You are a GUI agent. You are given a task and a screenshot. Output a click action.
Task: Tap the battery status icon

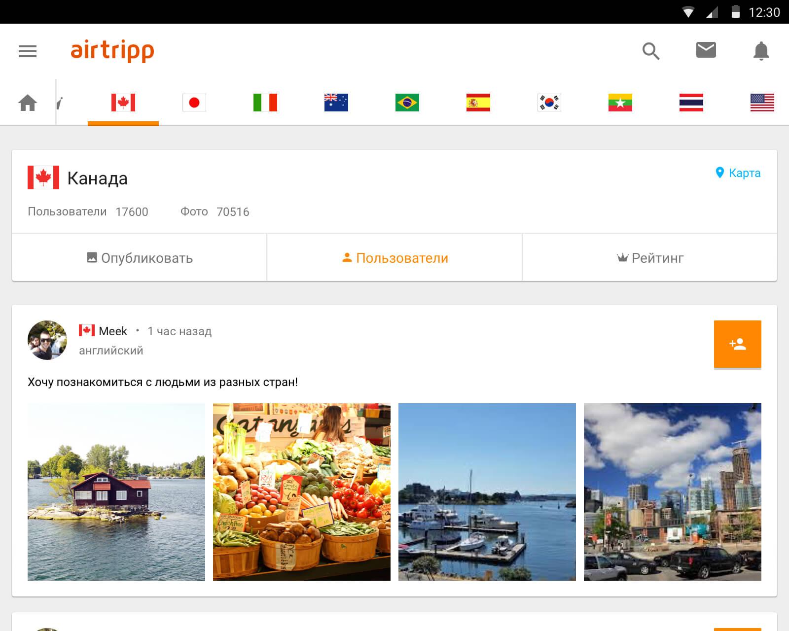coord(736,12)
